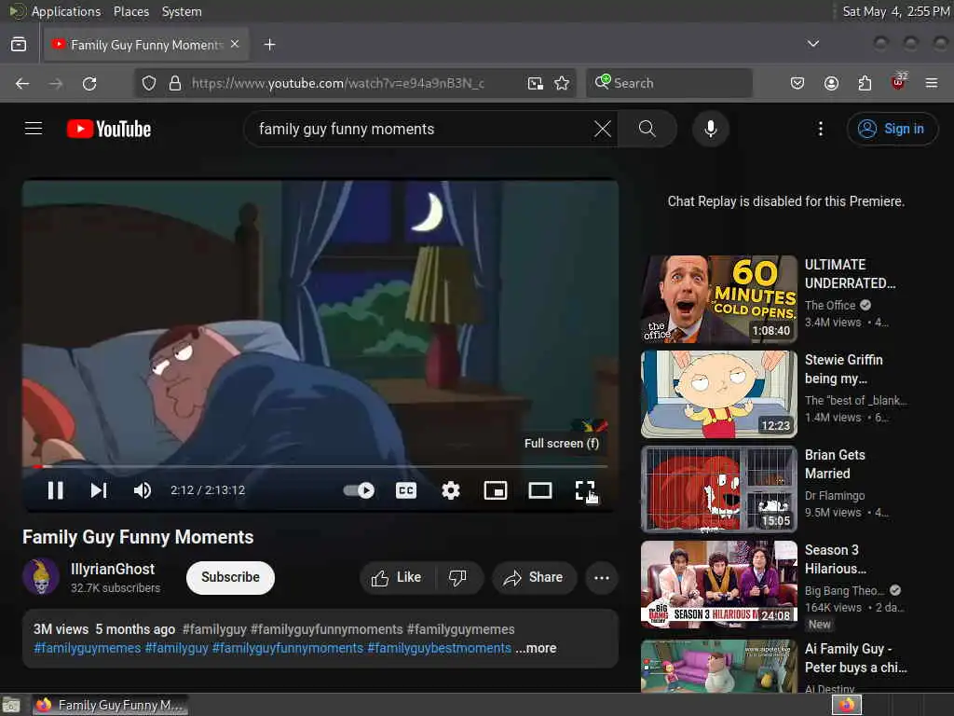Screen dimensions: 954x716
Task: Pause the video with the pause button
Action: (x=55, y=490)
